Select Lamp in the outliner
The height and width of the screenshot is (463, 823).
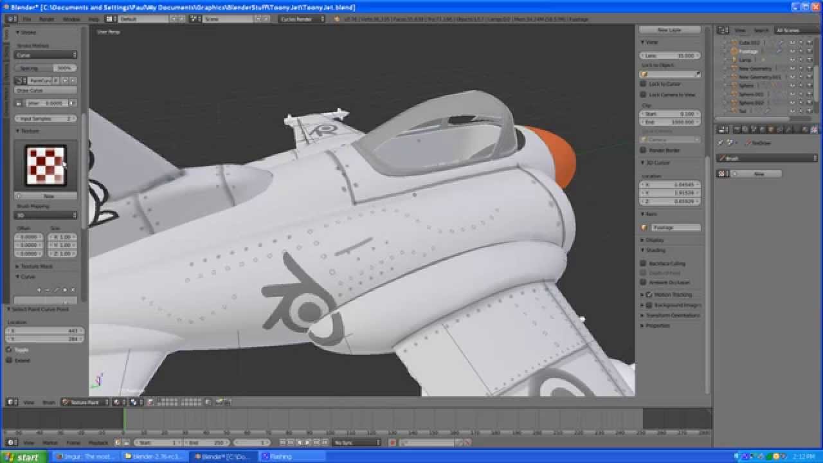[745, 60]
